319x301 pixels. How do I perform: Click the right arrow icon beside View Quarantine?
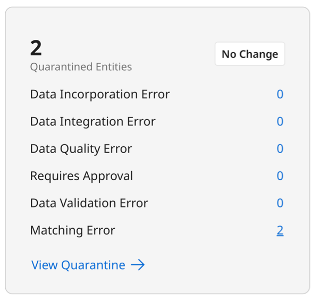point(138,265)
